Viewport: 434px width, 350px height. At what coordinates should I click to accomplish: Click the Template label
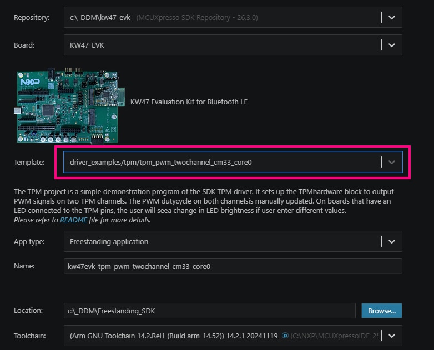(29, 162)
